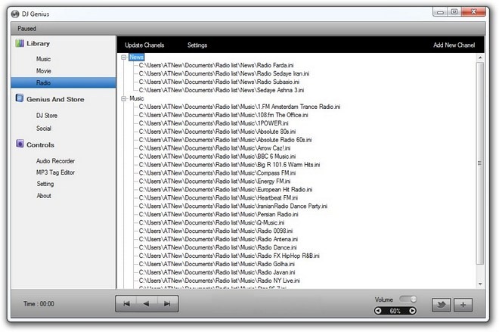The width and height of the screenshot is (499, 332).
Task: Click scrollbar up arrow in channel list
Action: [480, 57]
